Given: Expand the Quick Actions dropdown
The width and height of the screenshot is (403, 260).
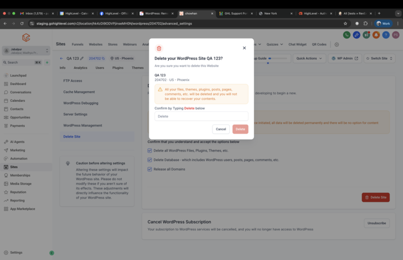Looking at the screenshot, I should (x=309, y=58).
